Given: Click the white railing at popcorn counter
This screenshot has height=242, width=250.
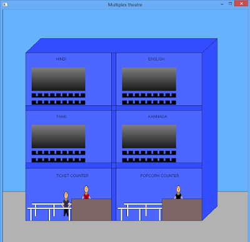Looking at the screenshot, I should 140,211.
